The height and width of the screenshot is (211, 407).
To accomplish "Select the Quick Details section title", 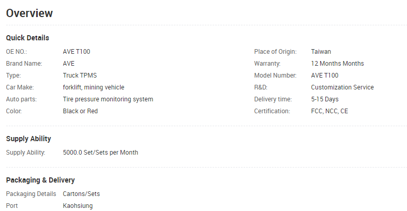I will click(27, 38).
